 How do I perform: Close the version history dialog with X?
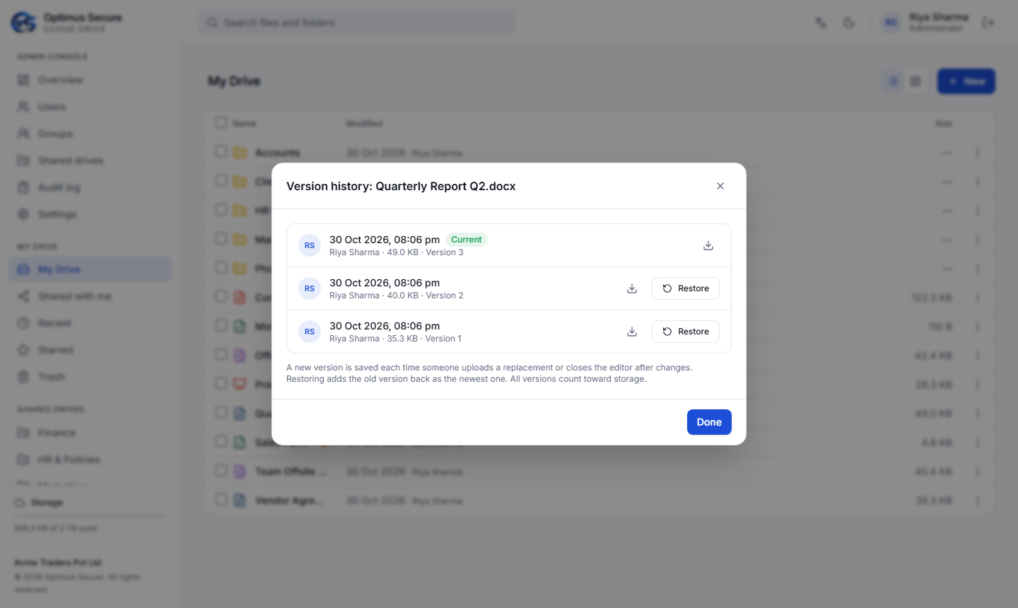[720, 186]
